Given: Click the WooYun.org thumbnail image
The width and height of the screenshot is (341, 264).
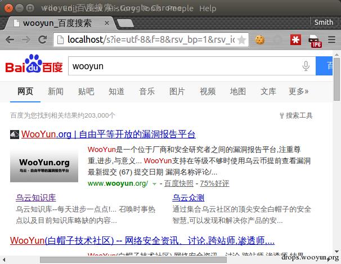Looking at the screenshot, I should tap(44, 165).
